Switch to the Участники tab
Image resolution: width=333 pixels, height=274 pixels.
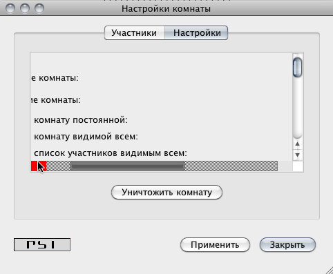[135, 33]
